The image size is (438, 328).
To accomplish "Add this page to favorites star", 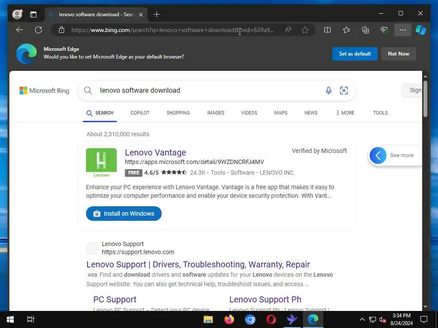I will coord(305,30).
